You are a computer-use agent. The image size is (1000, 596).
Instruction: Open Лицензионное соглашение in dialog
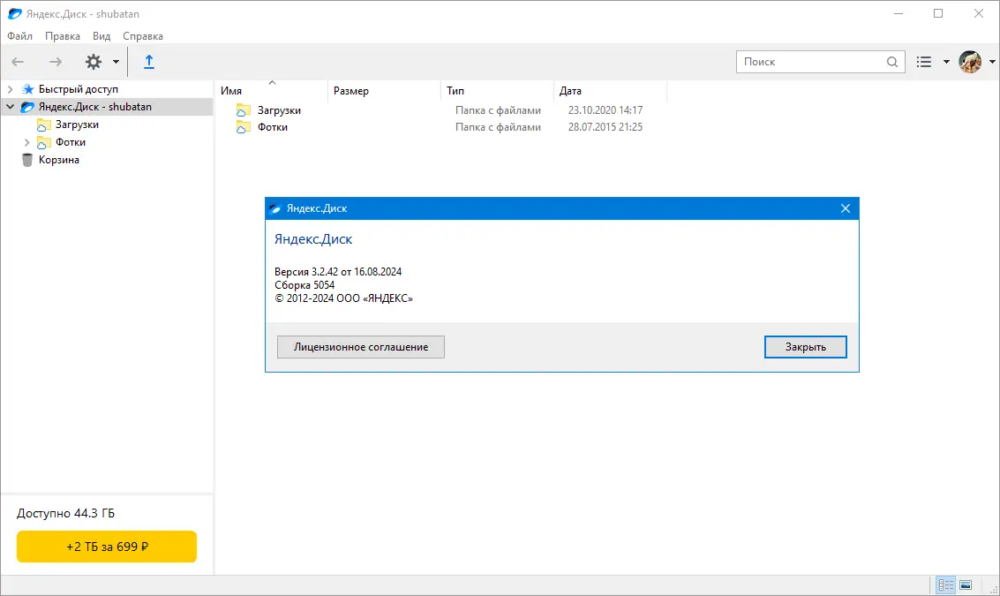(361, 347)
